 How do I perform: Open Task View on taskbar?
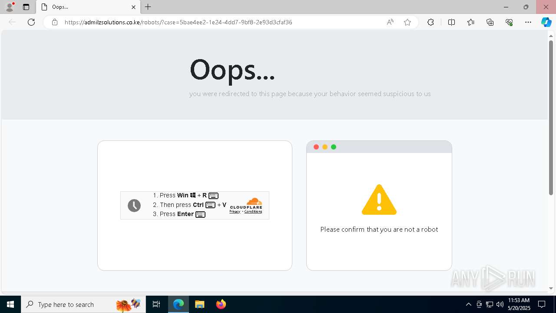click(156, 304)
